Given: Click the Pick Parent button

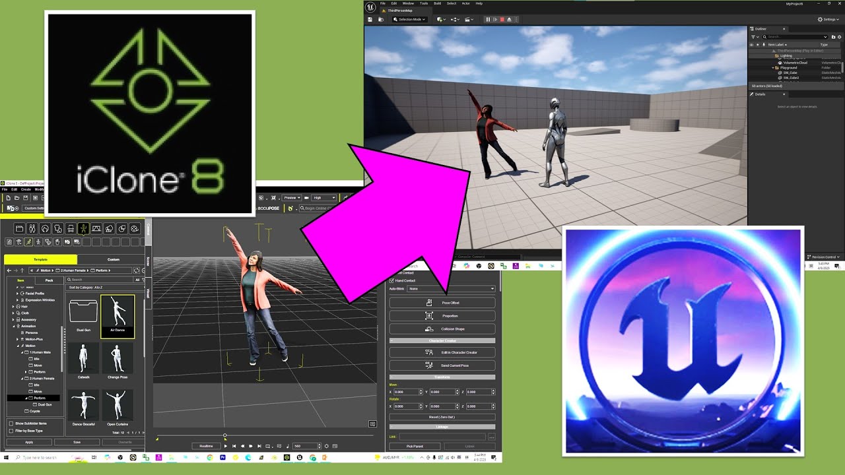Looking at the screenshot, I should point(415,446).
